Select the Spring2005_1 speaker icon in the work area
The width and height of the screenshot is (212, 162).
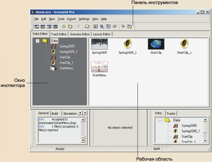(128, 44)
